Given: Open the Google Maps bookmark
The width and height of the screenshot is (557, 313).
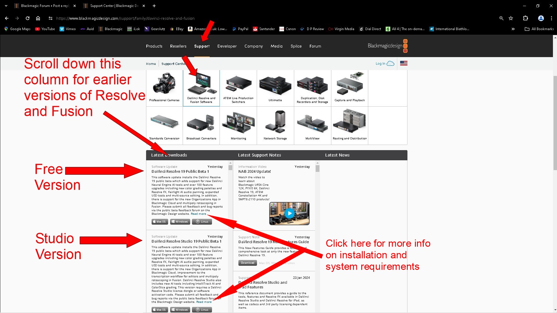Looking at the screenshot, I should click(17, 29).
